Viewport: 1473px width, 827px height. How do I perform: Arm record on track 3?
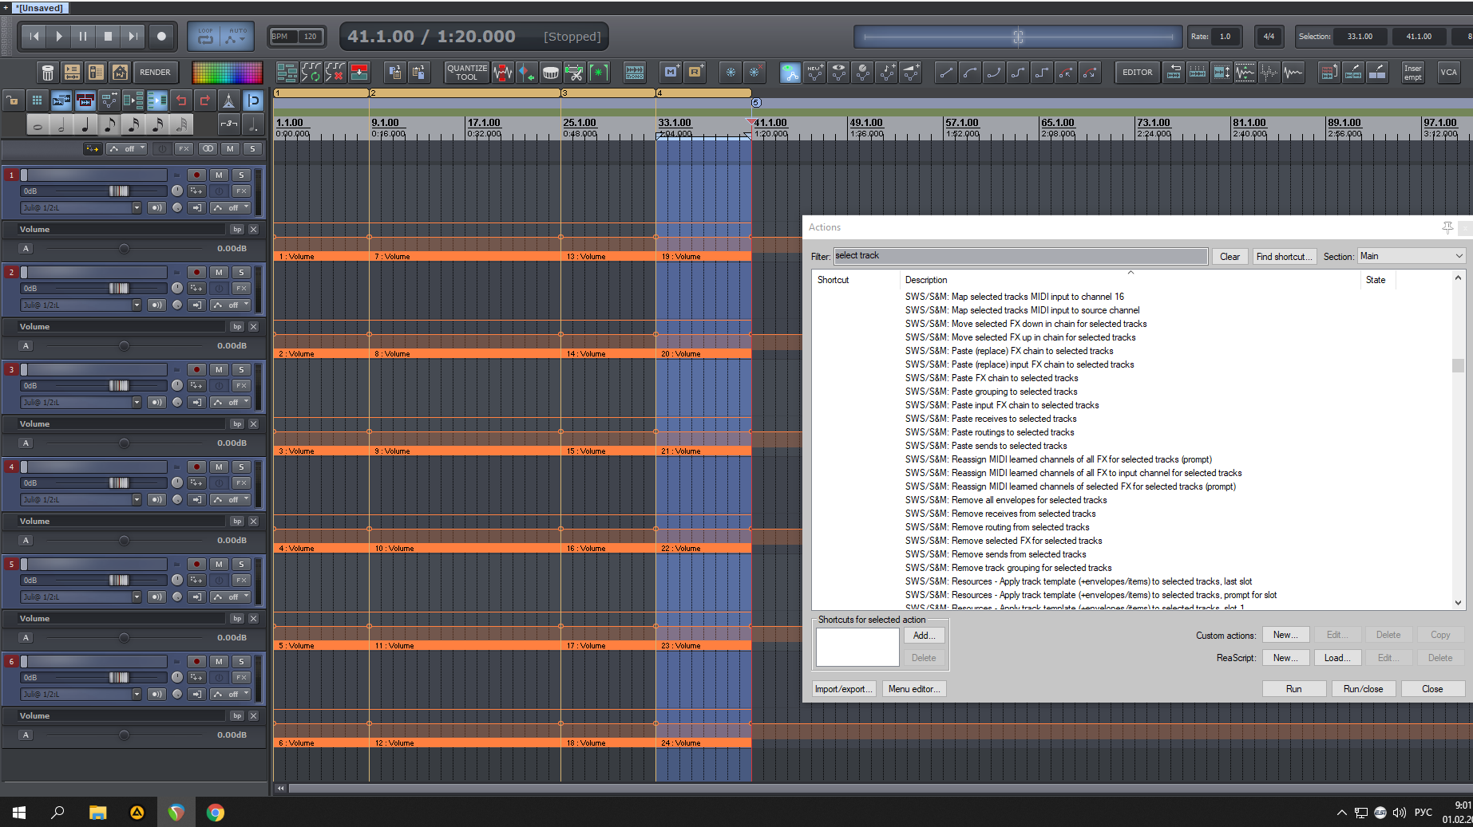point(196,369)
